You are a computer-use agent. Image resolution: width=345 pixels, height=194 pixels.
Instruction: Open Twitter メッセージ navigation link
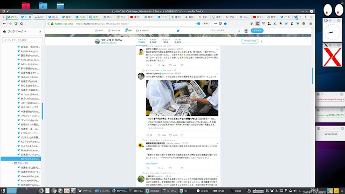click(142, 31)
